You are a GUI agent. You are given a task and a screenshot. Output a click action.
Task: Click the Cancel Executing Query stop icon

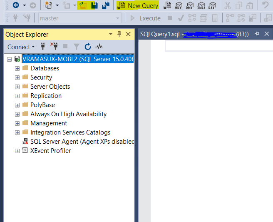[x=170, y=18]
